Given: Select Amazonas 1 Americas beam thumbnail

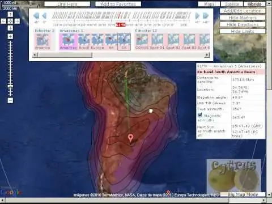Looking at the screenshot, I should click(x=68, y=41).
